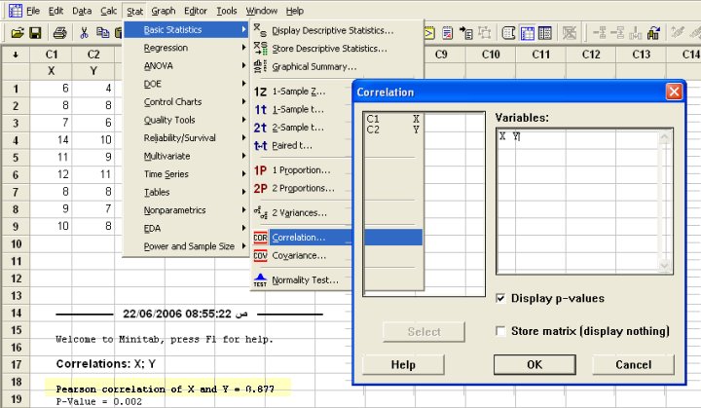
Task: Expand the Nonparametrics submenu arrow
Action: [x=243, y=209]
